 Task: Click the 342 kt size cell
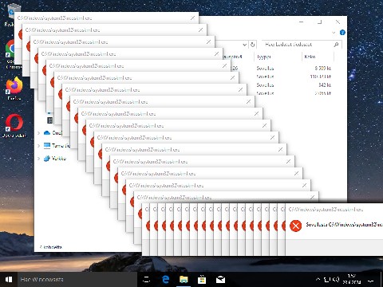325,85
